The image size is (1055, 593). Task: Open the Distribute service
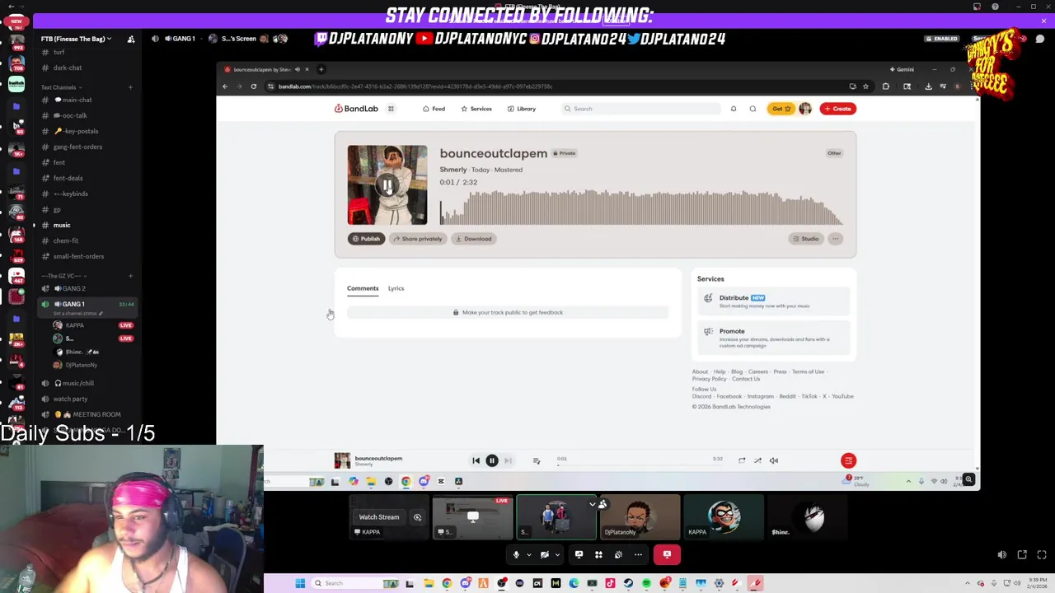point(773,301)
